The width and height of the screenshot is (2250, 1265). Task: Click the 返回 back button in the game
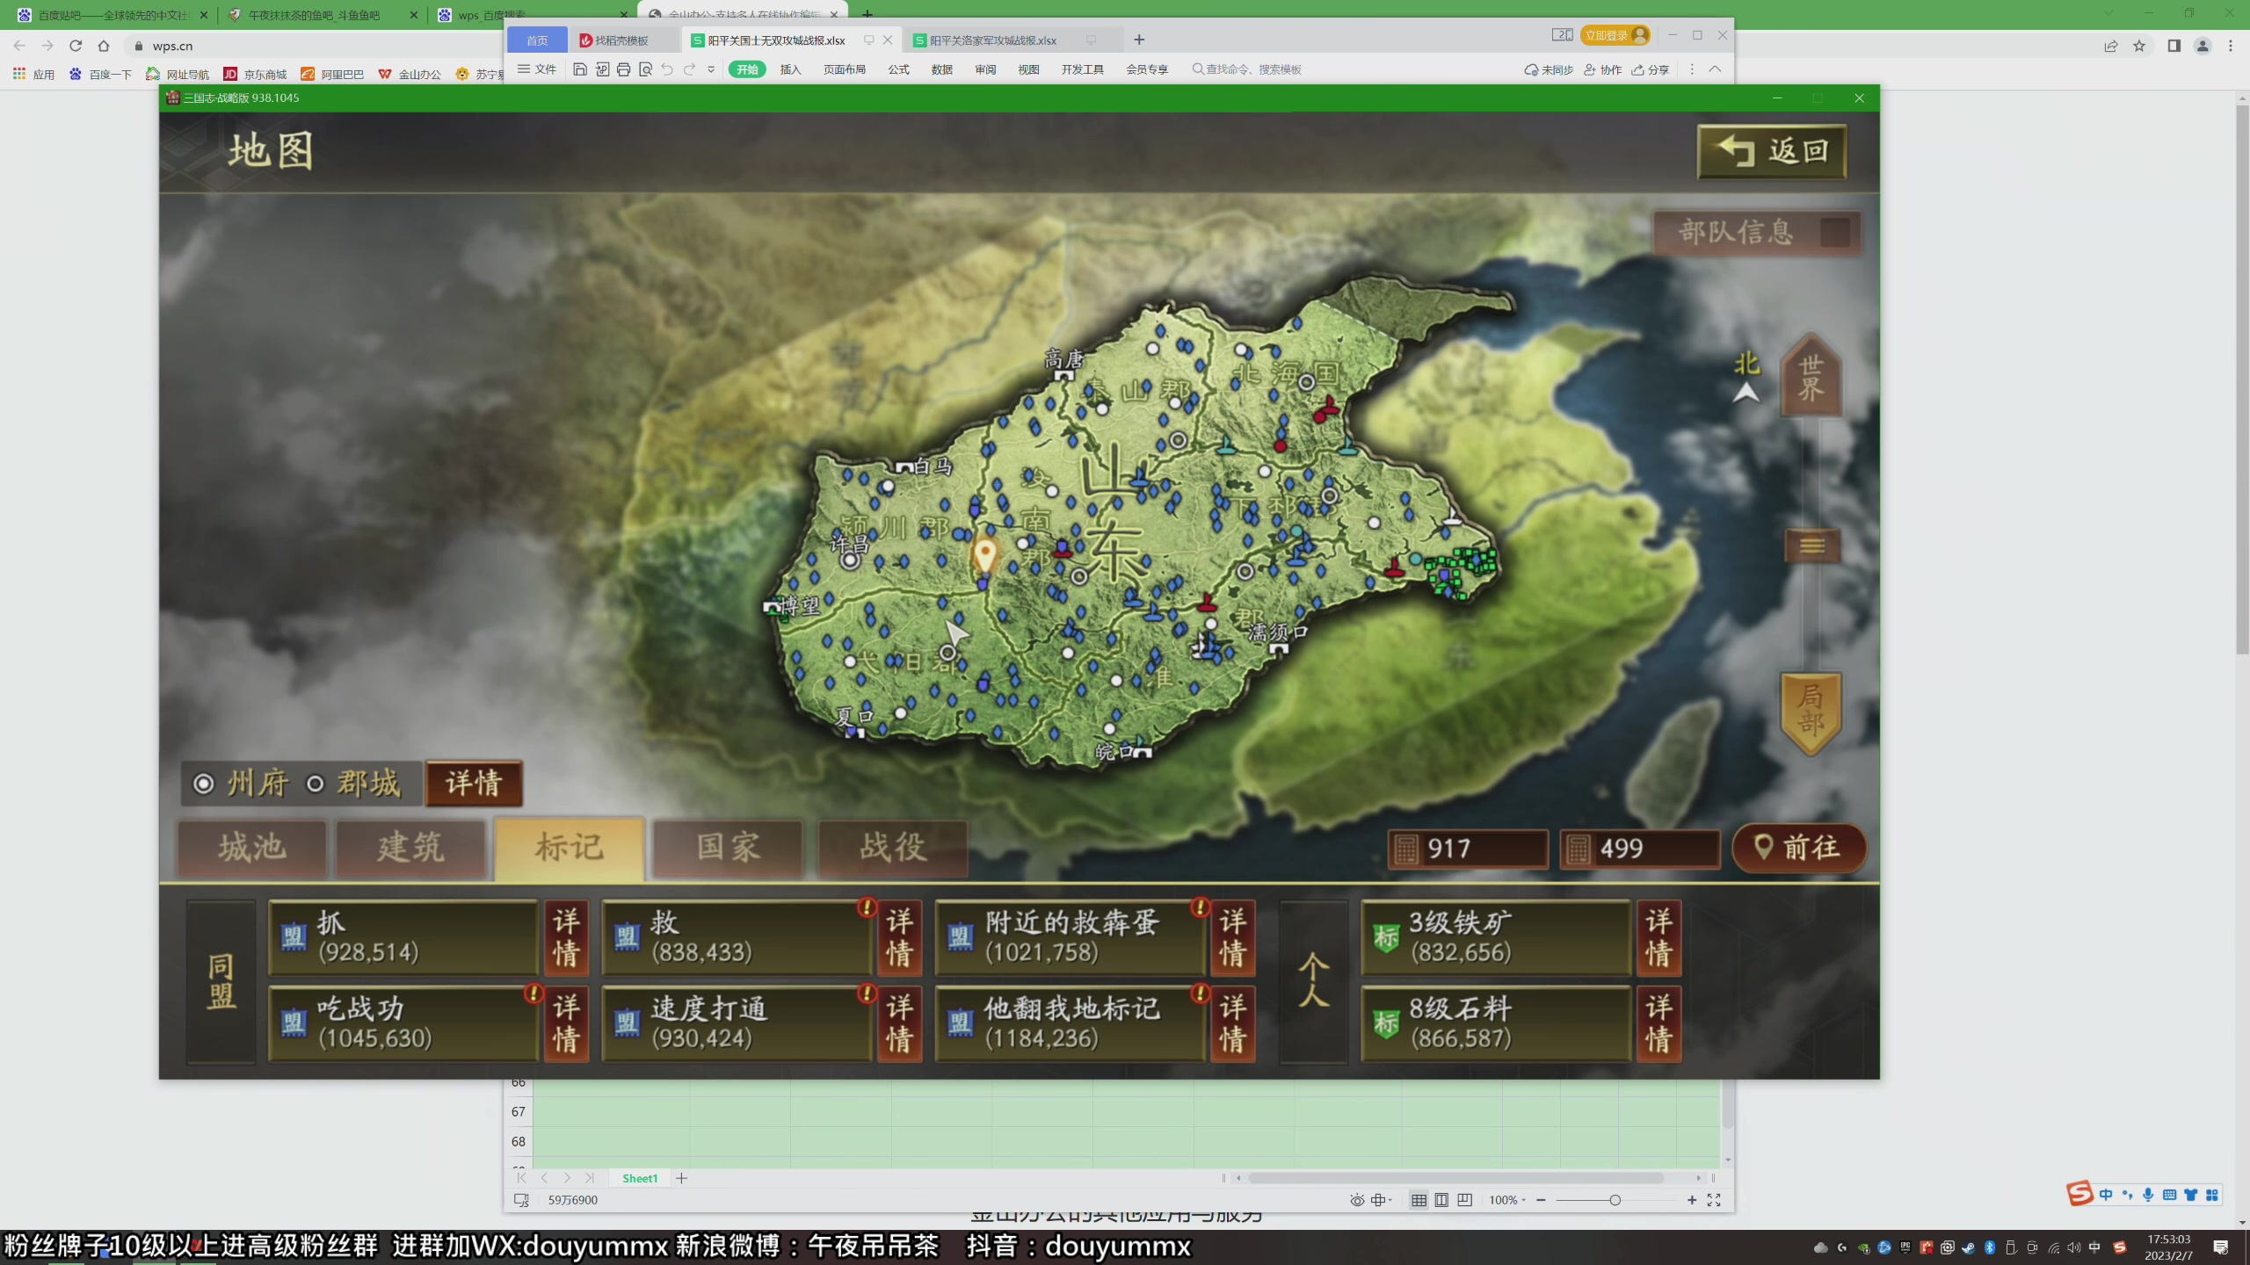[1771, 151]
